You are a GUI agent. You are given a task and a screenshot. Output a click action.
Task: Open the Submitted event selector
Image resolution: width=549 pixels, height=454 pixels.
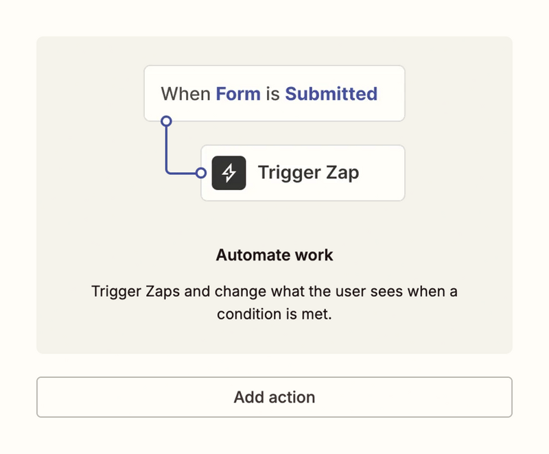pos(331,93)
